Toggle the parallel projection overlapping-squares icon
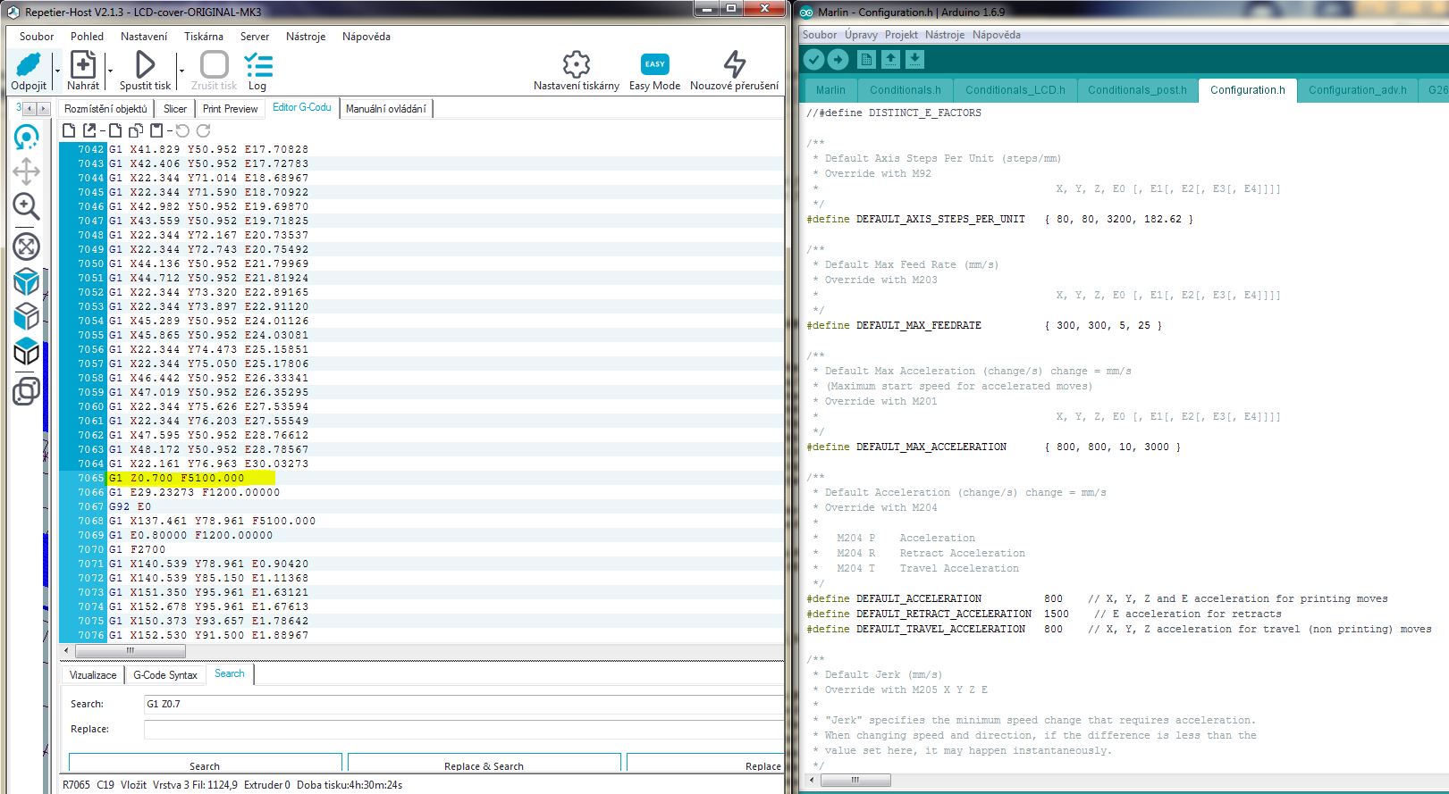 (x=26, y=390)
